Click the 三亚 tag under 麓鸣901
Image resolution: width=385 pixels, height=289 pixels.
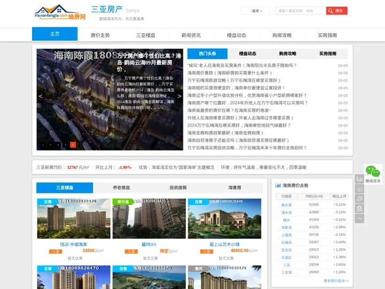[131, 252]
